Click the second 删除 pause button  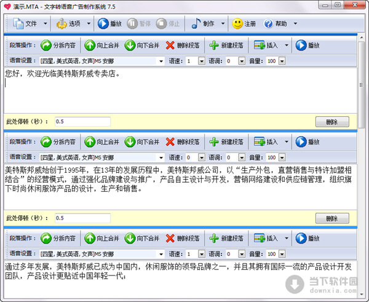point(332,218)
